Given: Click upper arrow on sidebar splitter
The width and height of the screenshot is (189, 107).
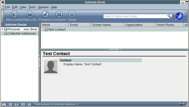Looking at the screenshot, I should [x=39, y=56].
